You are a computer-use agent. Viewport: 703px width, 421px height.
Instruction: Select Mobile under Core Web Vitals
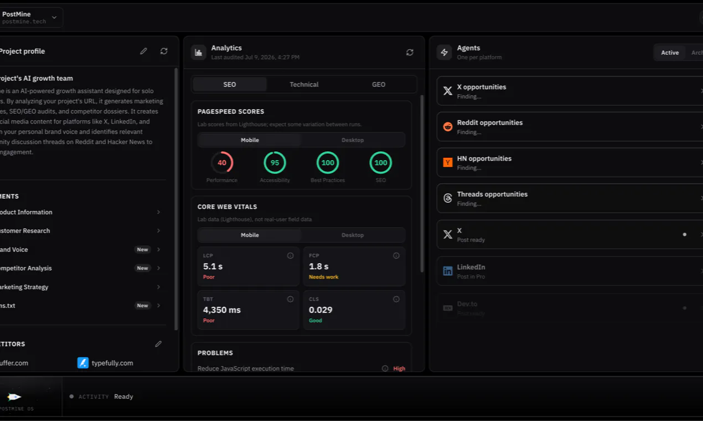click(250, 235)
